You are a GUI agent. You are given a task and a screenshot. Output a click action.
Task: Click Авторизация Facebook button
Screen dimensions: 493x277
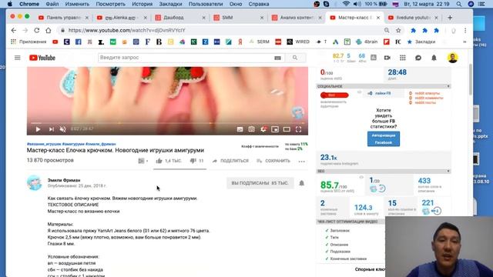click(x=384, y=138)
